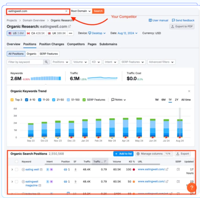Select the UK 389.9K database

[x=57, y=33]
